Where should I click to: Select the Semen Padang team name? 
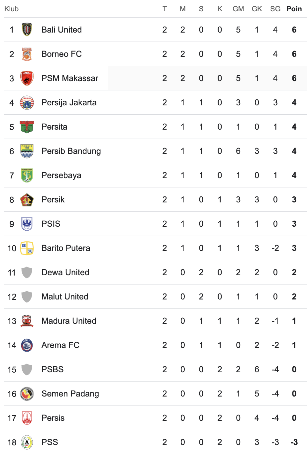click(70, 394)
